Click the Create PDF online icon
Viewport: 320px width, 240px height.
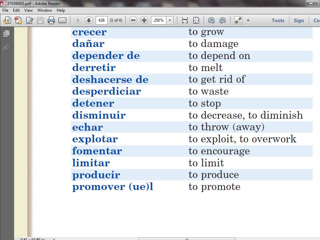(x=8, y=20)
